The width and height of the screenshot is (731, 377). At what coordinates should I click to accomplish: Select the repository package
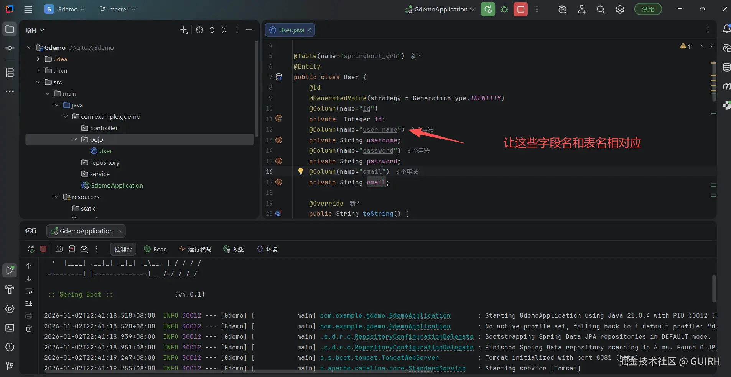(100, 162)
